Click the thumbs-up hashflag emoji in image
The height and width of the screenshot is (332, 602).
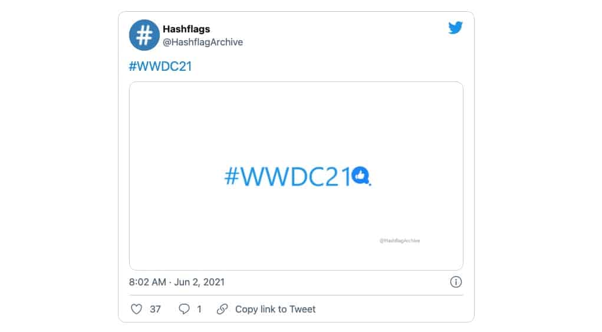[360, 176]
